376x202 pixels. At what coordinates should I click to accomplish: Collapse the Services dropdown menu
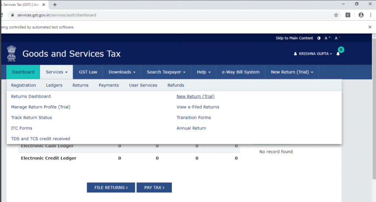point(56,72)
